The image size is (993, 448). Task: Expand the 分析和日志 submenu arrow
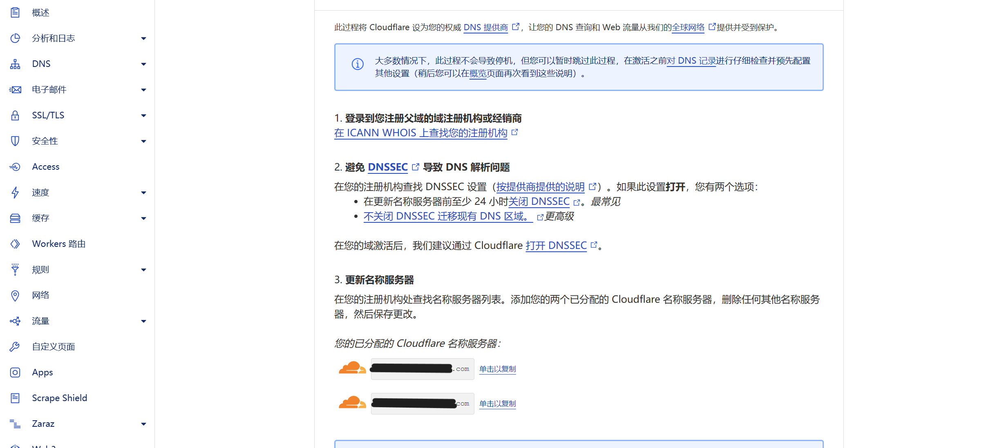(x=143, y=39)
